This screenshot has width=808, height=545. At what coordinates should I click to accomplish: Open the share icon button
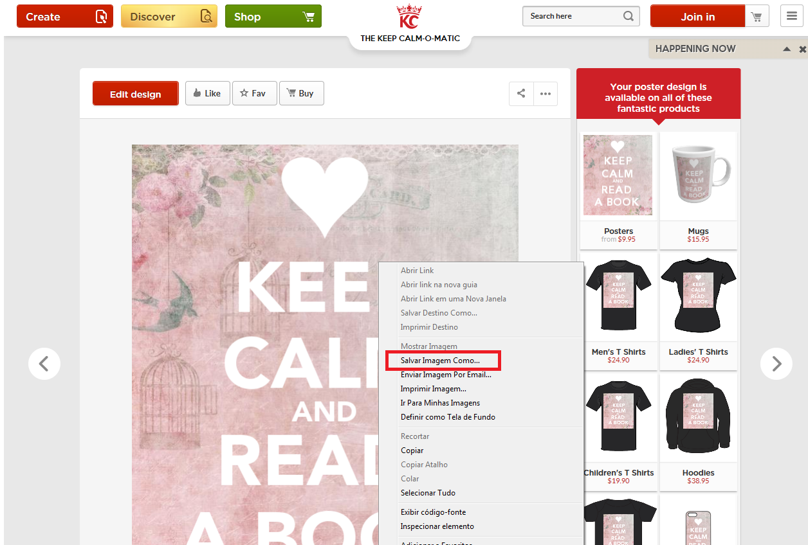(x=521, y=93)
